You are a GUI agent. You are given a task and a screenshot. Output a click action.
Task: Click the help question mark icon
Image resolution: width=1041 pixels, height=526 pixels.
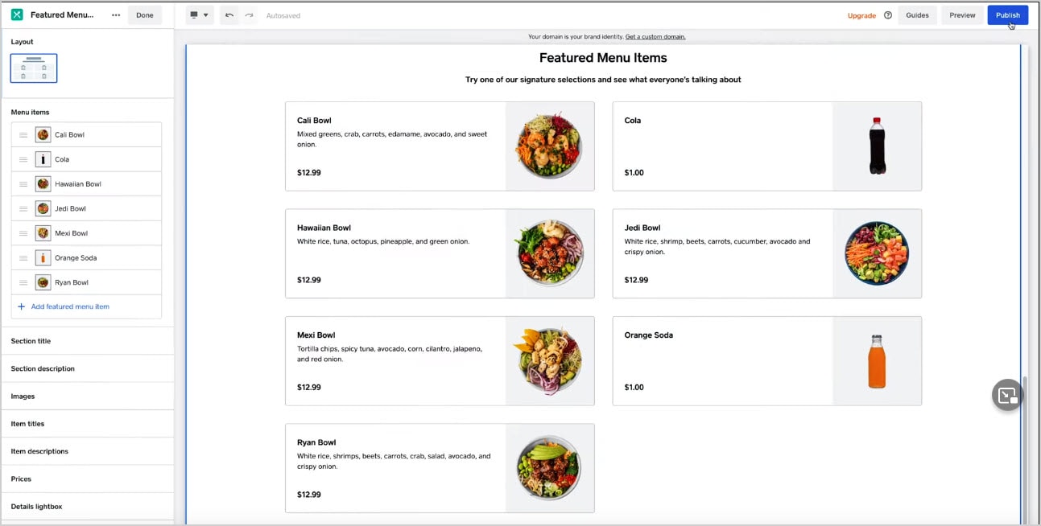click(x=888, y=15)
